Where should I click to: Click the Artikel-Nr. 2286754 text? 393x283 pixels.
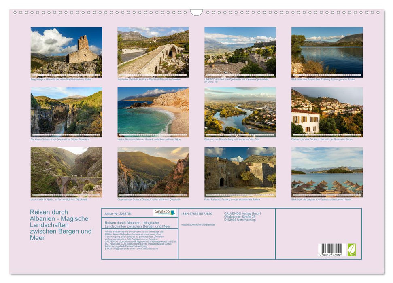tap(118, 213)
